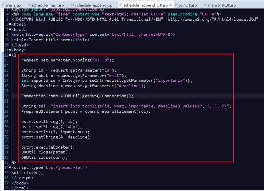Click the 'Insert title here' title line
This screenshot has height=191, width=264.
[x=51, y=40]
